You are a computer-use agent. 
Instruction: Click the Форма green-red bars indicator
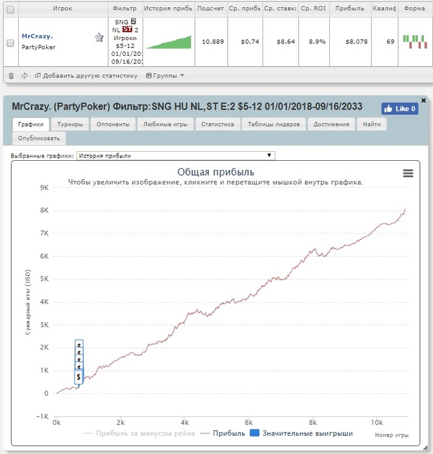coord(415,42)
